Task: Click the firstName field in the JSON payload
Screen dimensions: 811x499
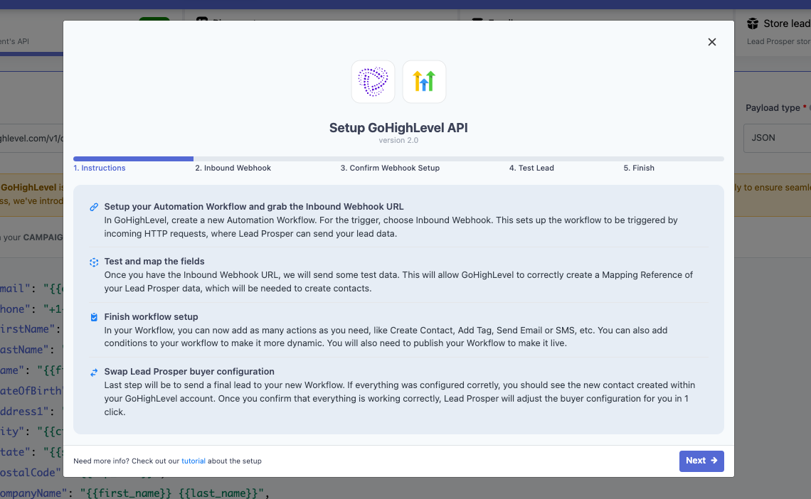Action: [x=27, y=328]
